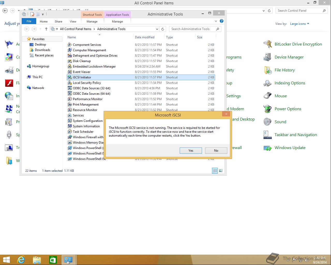
Task: Click All Control Panel Items breadcrumb
Action: [76, 29]
